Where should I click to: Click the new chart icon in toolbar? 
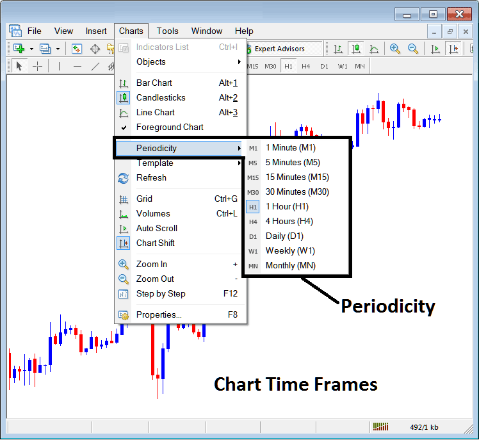(x=19, y=49)
